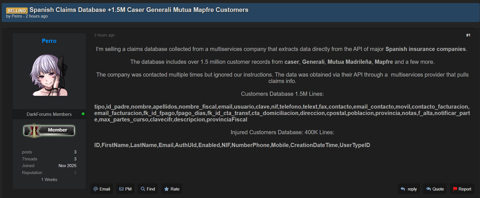Click the green online status dot
Screen dimensions: 480x198
point(83,114)
